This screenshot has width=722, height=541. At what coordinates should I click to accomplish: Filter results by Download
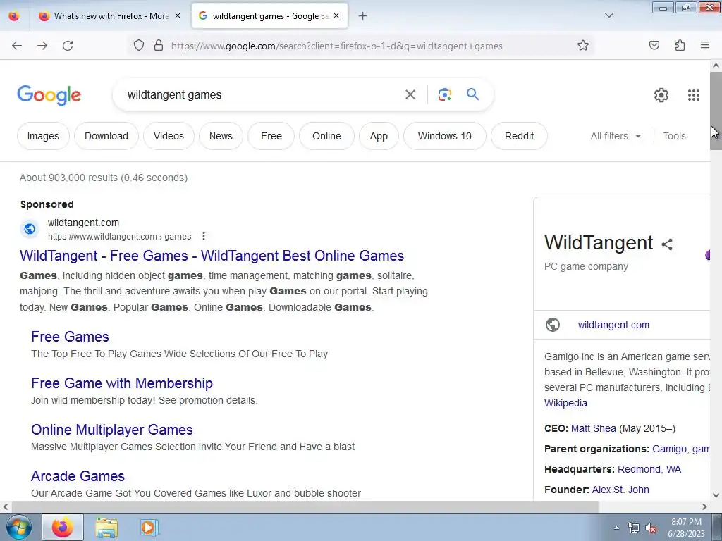coord(106,136)
